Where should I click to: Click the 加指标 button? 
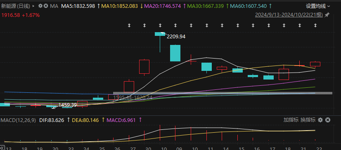(x=291, y=120)
